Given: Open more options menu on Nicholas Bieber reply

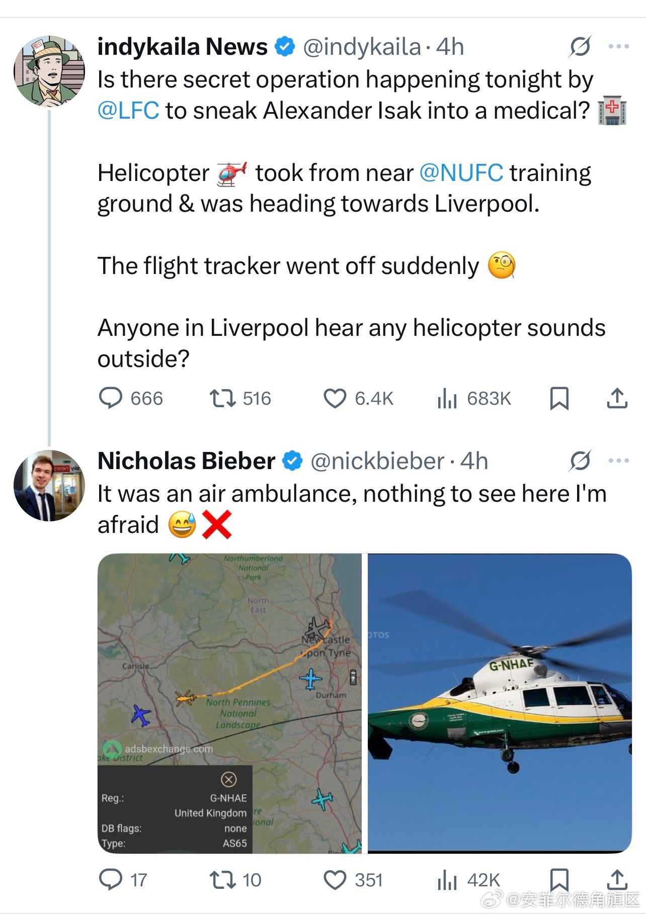Looking at the screenshot, I should pyautogui.click(x=618, y=461).
